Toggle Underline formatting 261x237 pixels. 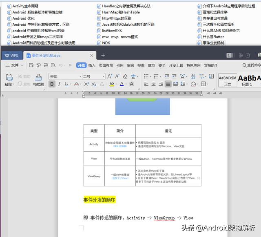pyautogui.click(x=66, y=84)
